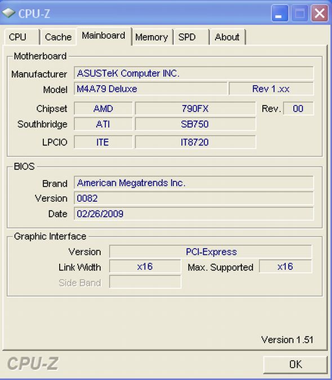
Task: Select the M4A79 Deluxe model field
Action: [150, 89]
